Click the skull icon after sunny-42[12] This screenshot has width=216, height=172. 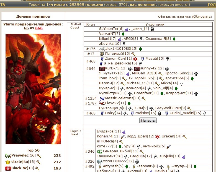tap(167, 69)
